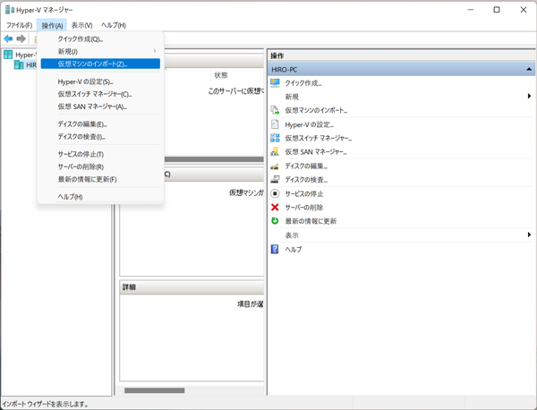This screenshot has height=410, width=537.
Task: Click 仮想スイッチ マネージャー... in the Actions pane
Action: click(319, 138)
